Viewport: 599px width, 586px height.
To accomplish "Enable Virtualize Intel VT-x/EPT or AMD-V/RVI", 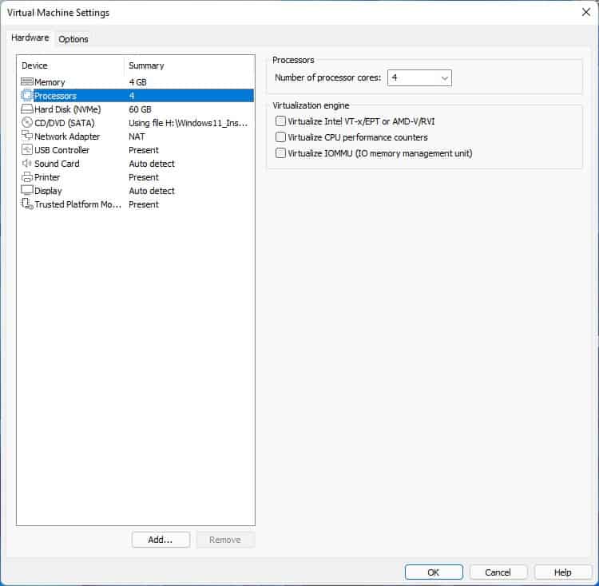I will [x=280, y=121].
